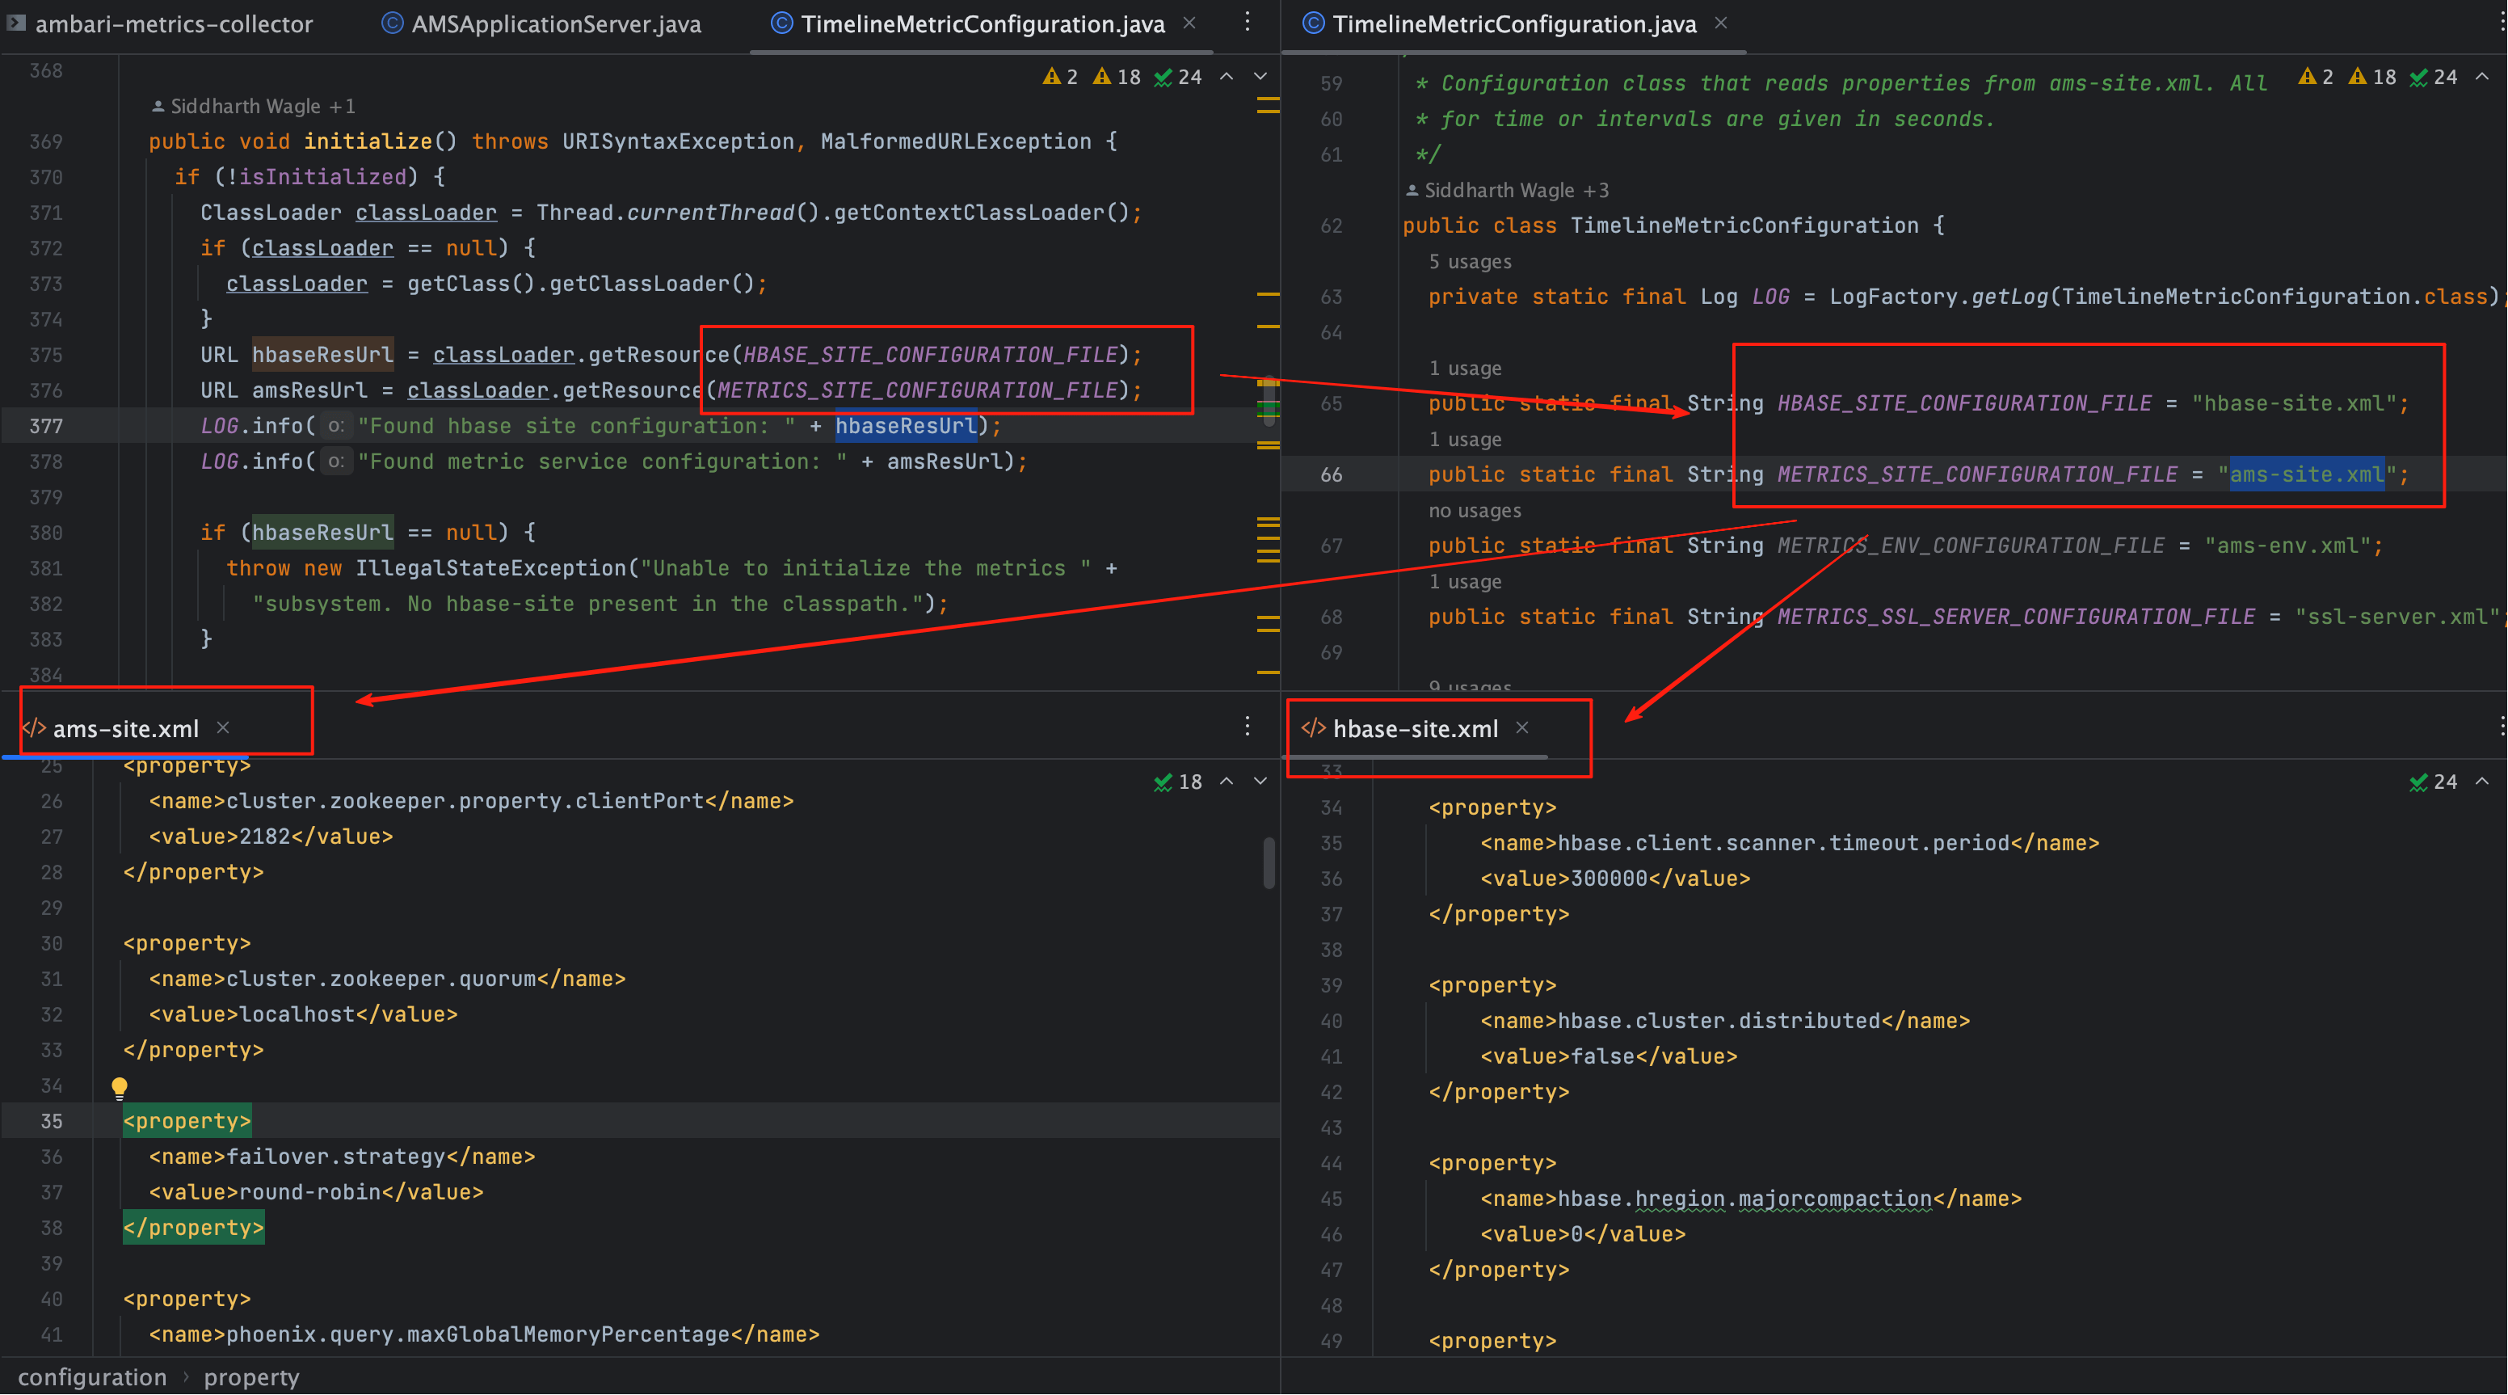Click the 24 typos indicator in the right Java editor

pyautogui.click(x=2434, y=77)
